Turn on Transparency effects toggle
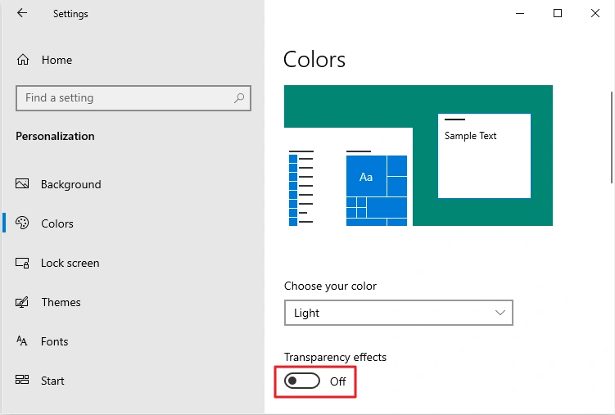Image resolution: width=615 pixels, height=415 pixels. [x=302, y=381]
